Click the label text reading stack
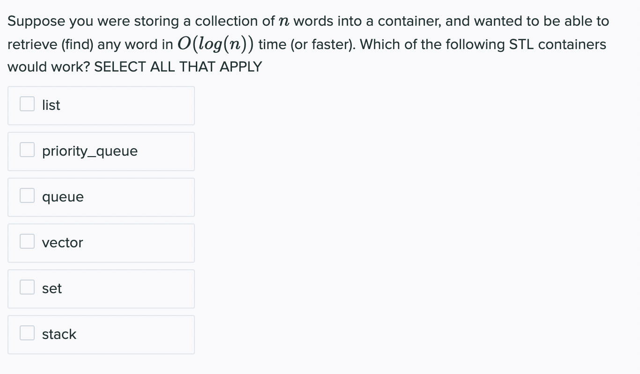The image size is (640, 374). (59, 334)
